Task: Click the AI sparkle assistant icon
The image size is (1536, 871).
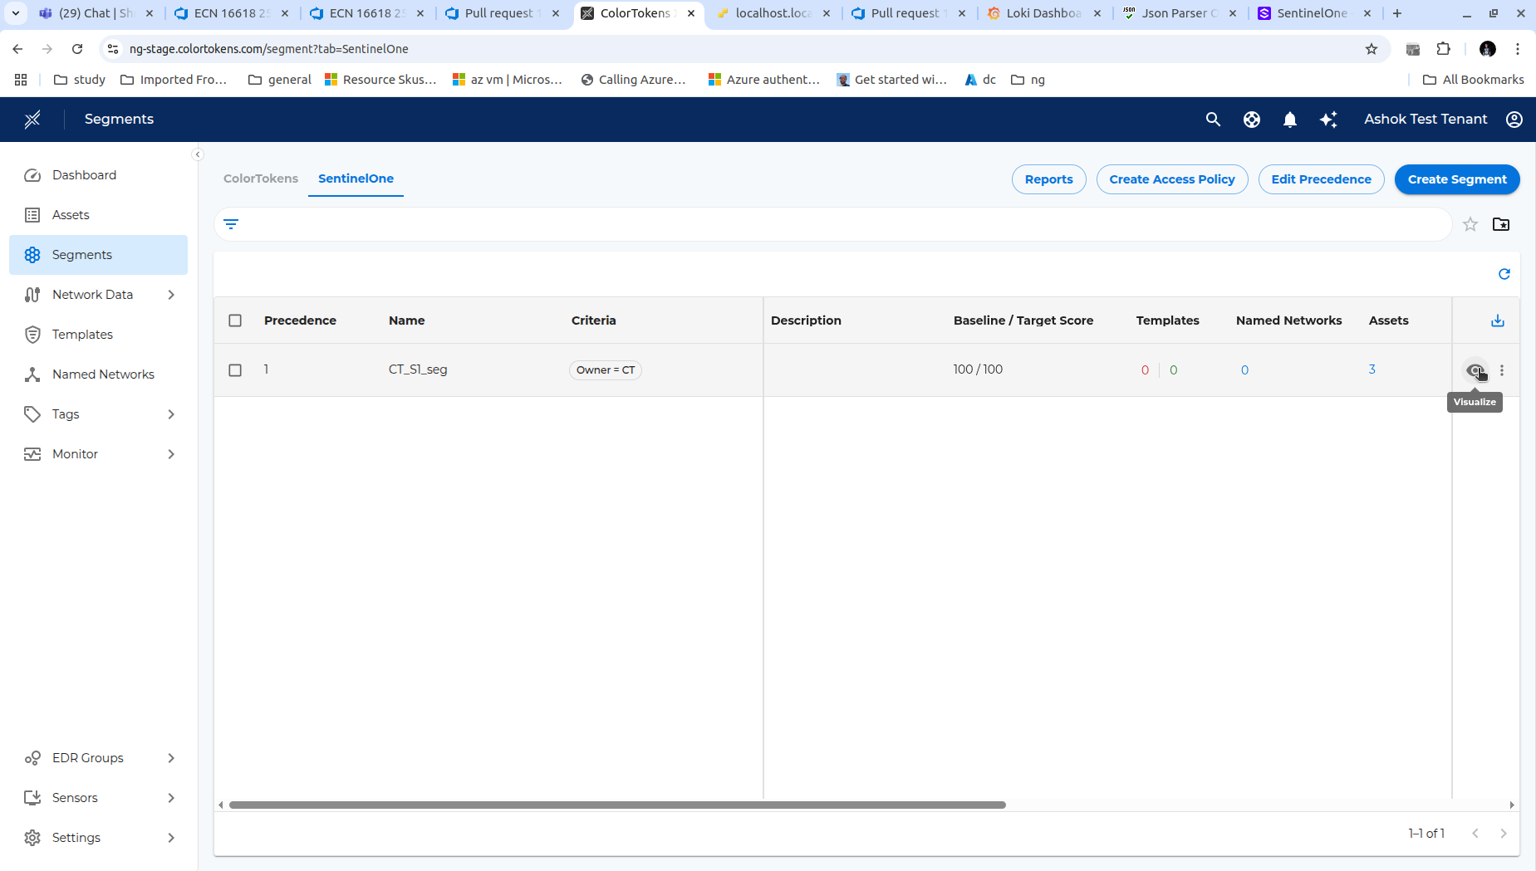Action: pos(1328,120)
